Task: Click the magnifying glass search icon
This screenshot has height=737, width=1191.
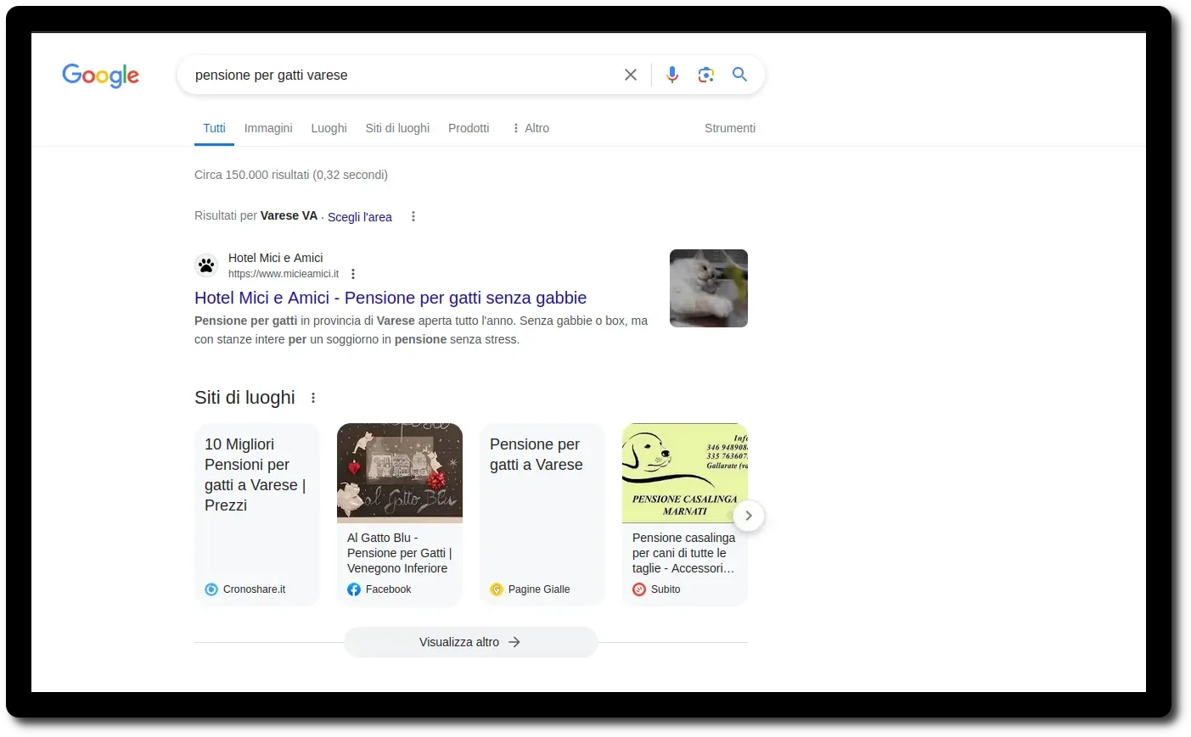Action: [739, 75]
